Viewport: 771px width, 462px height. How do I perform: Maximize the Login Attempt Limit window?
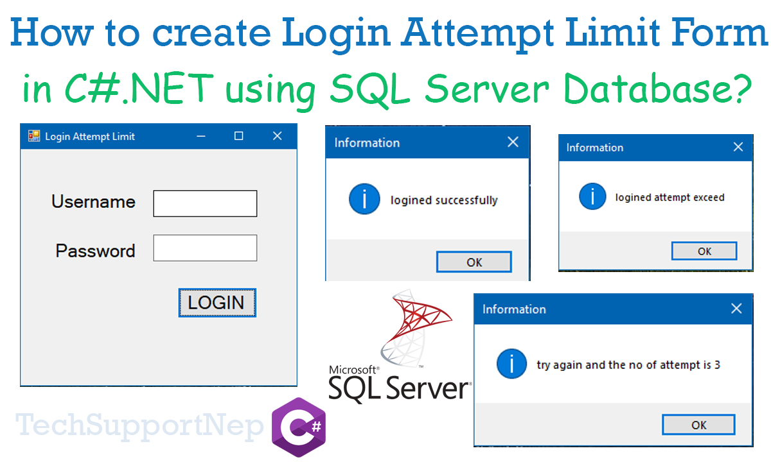pyautogui.click(x=238, y=136)
